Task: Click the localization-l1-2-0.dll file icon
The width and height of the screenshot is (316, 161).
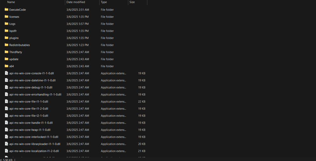Action: click(6, 151)
